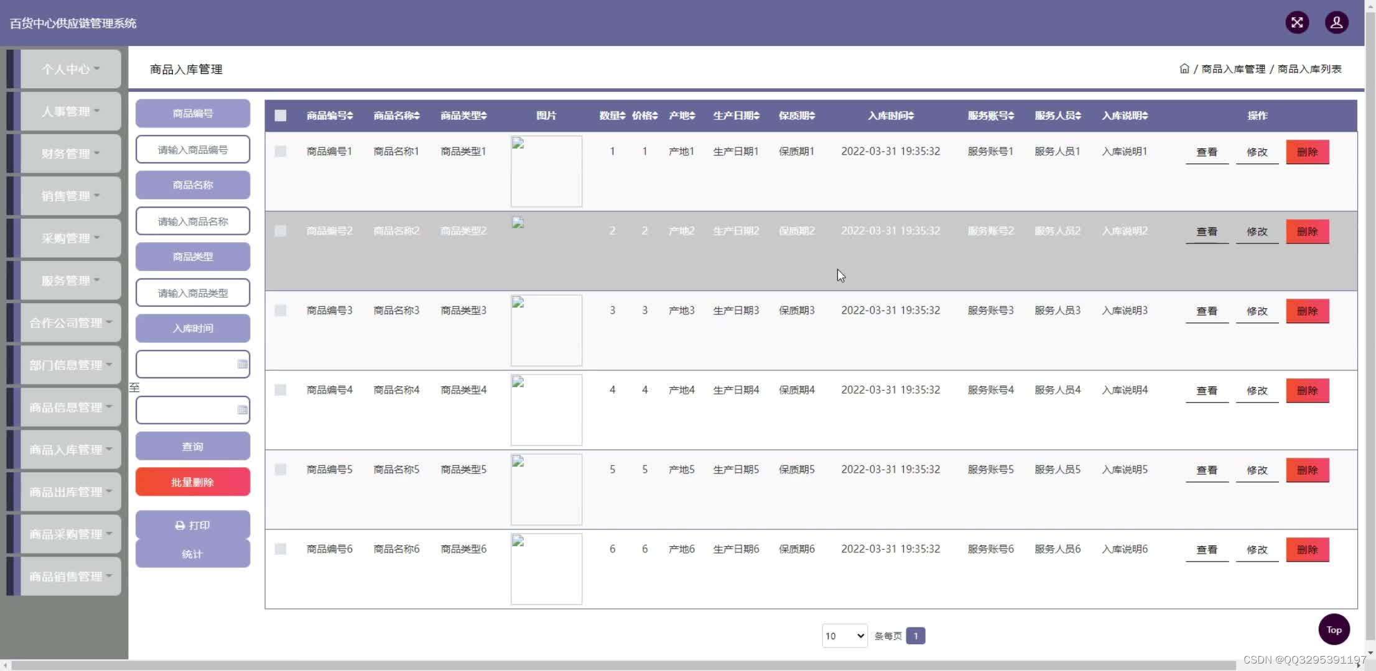
Task: Check the row checkbox for 商品编号5
Action: click(281, 469)
